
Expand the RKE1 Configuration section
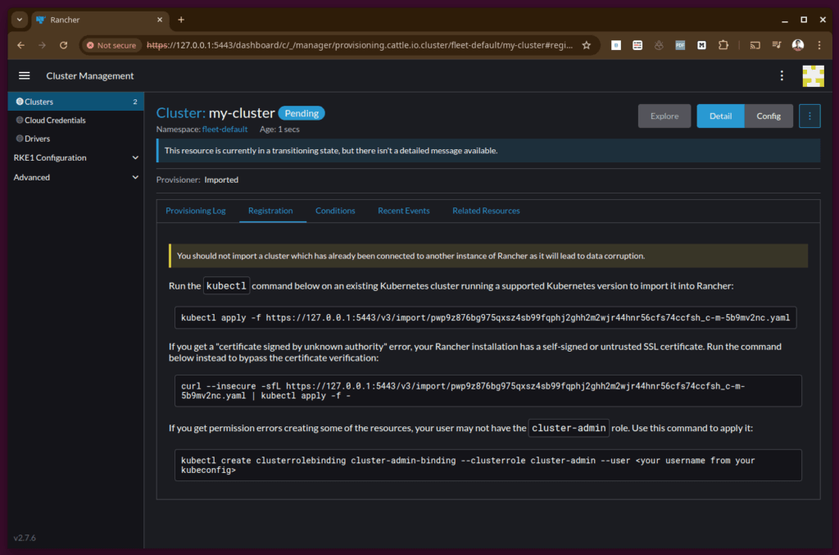tap(75, 157)
